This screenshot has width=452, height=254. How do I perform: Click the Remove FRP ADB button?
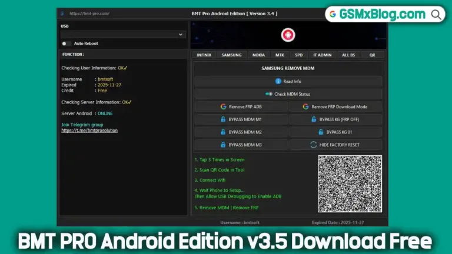coord(241,107)
